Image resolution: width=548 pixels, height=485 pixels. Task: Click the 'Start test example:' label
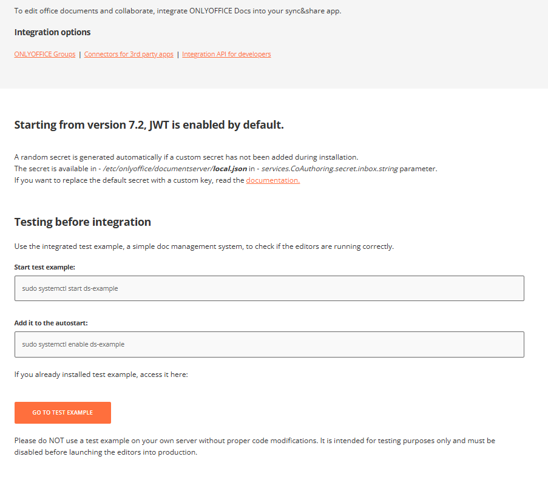click(44, 267)
